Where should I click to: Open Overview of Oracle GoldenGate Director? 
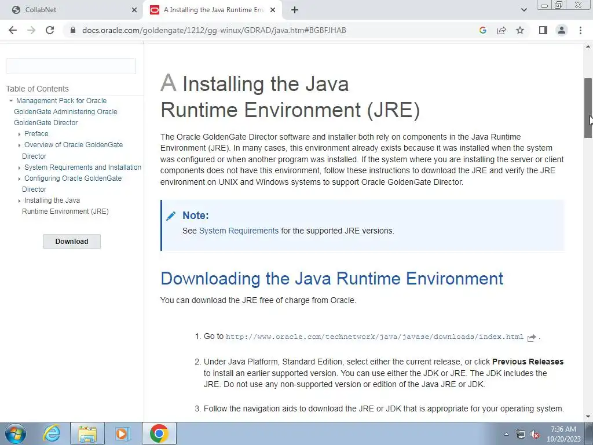pos(72,150)
